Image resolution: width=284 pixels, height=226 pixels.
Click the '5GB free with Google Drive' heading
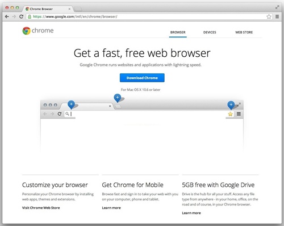(218, 185)
